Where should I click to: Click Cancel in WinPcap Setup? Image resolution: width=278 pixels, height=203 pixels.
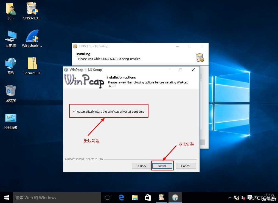tap(186, 166)
